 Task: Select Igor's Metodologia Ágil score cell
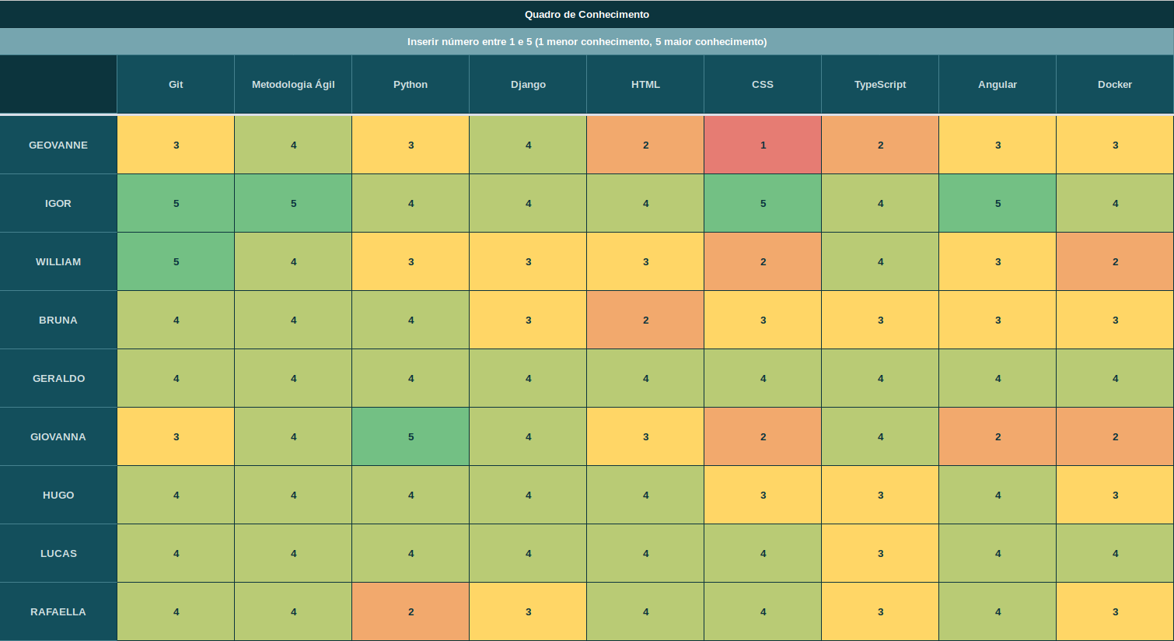(x=293, y=203)
